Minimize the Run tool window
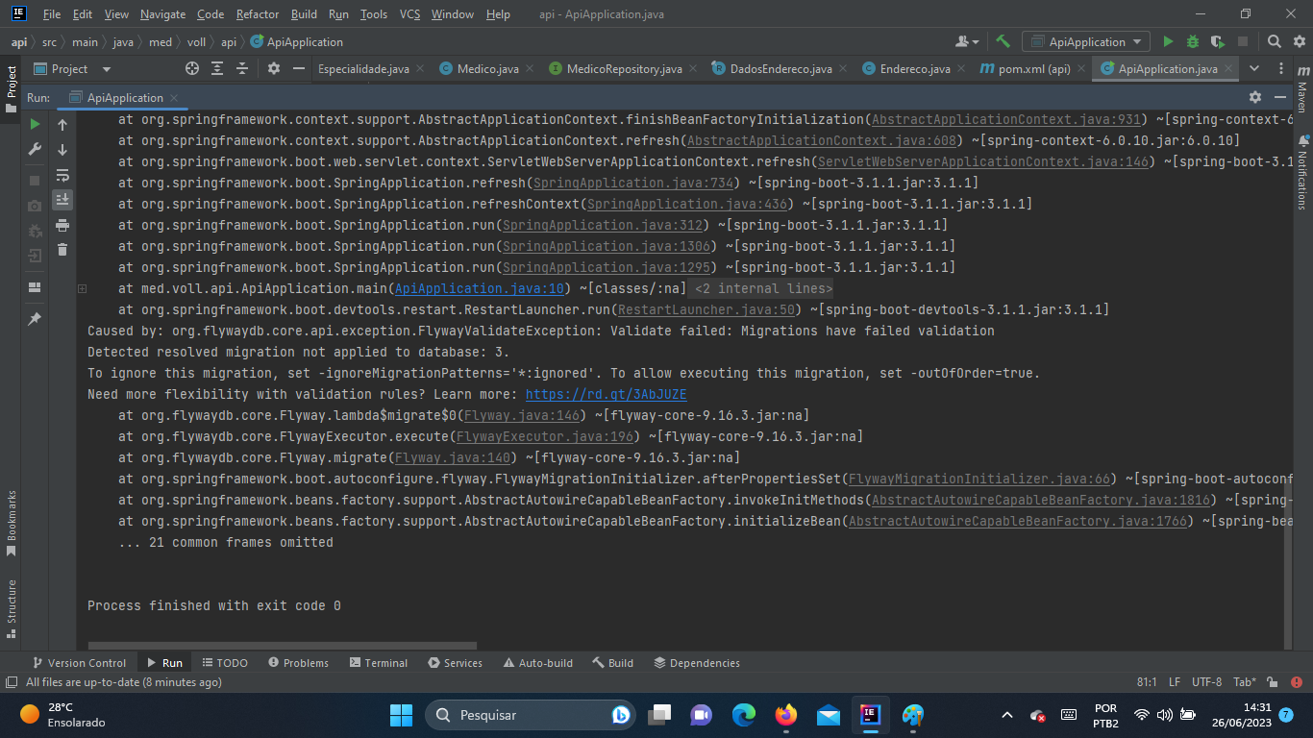Screen dimensions: 1313x738 click(x=1280, y=97)
